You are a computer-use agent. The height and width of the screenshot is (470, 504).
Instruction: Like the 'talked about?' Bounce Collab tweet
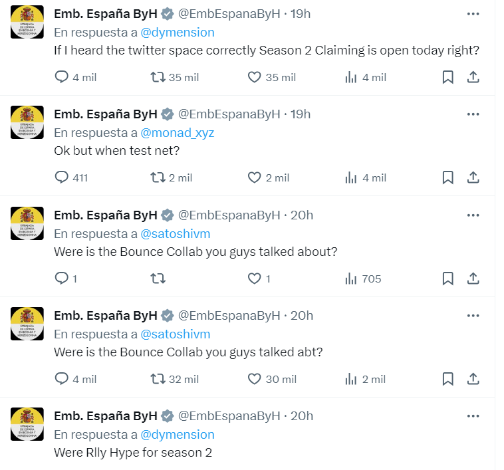[x=259, y=279]
